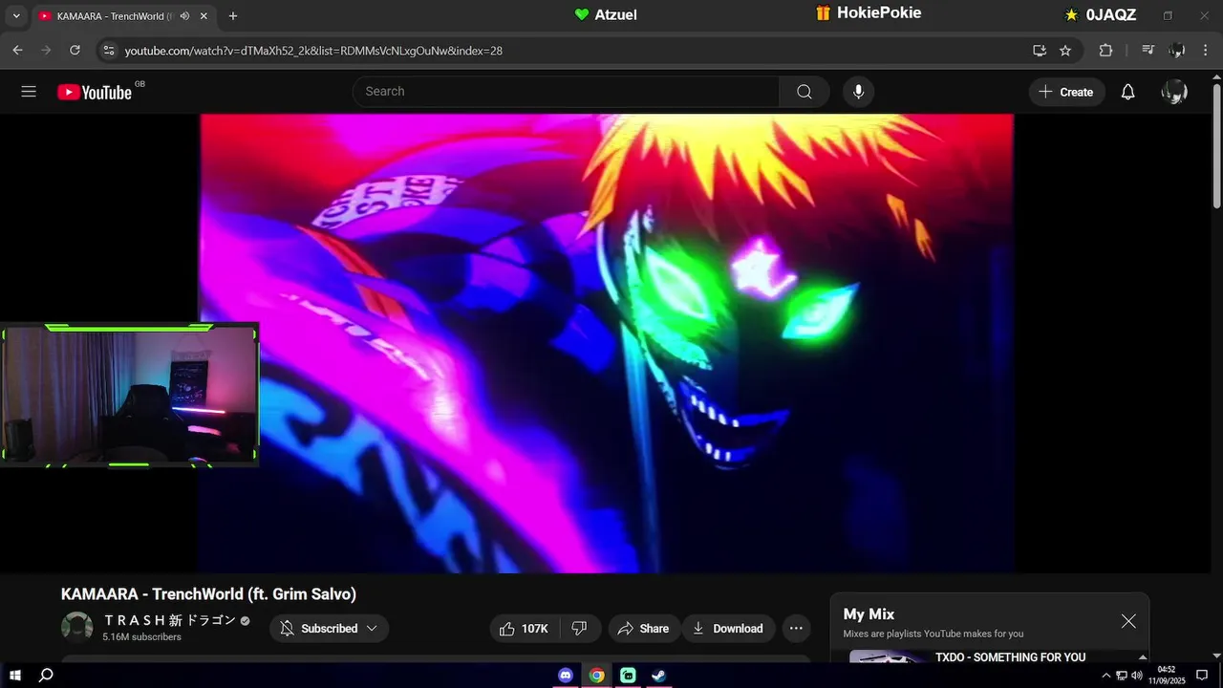Close the My Mix playlist panel
Image resolution: width=1223 pixels, height=688 pixels.
[1128, 621]
